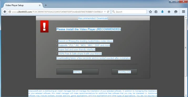This screenshot has height=97, width=188.
Task: Open the hamburger menu
Action: (184, 11)
